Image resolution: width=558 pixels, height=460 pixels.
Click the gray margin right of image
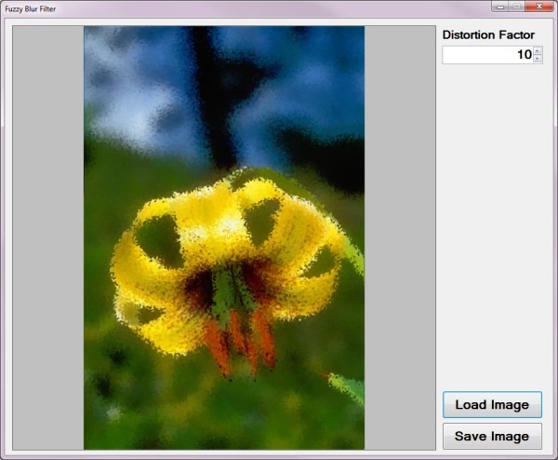[400, 233]
